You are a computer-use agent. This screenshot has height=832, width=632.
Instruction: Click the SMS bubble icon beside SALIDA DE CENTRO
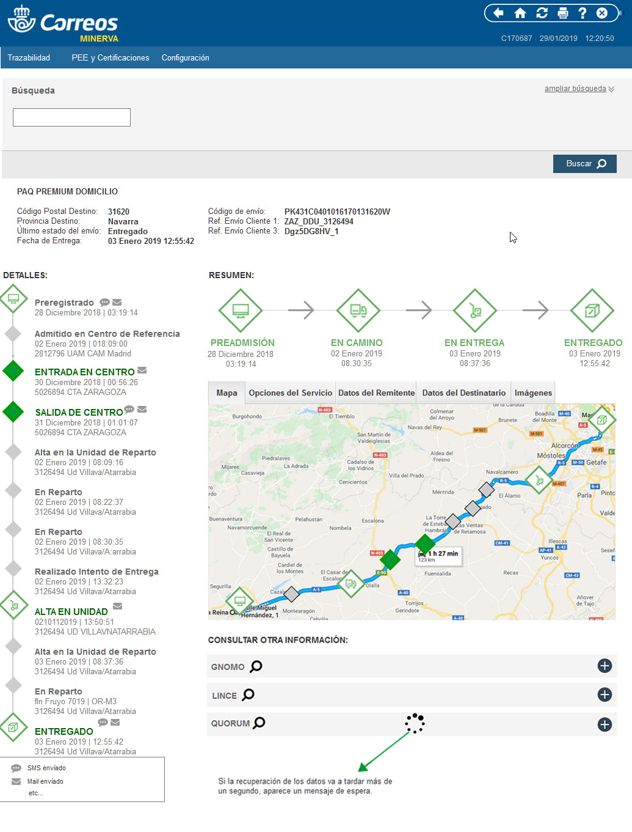(129, 410)
